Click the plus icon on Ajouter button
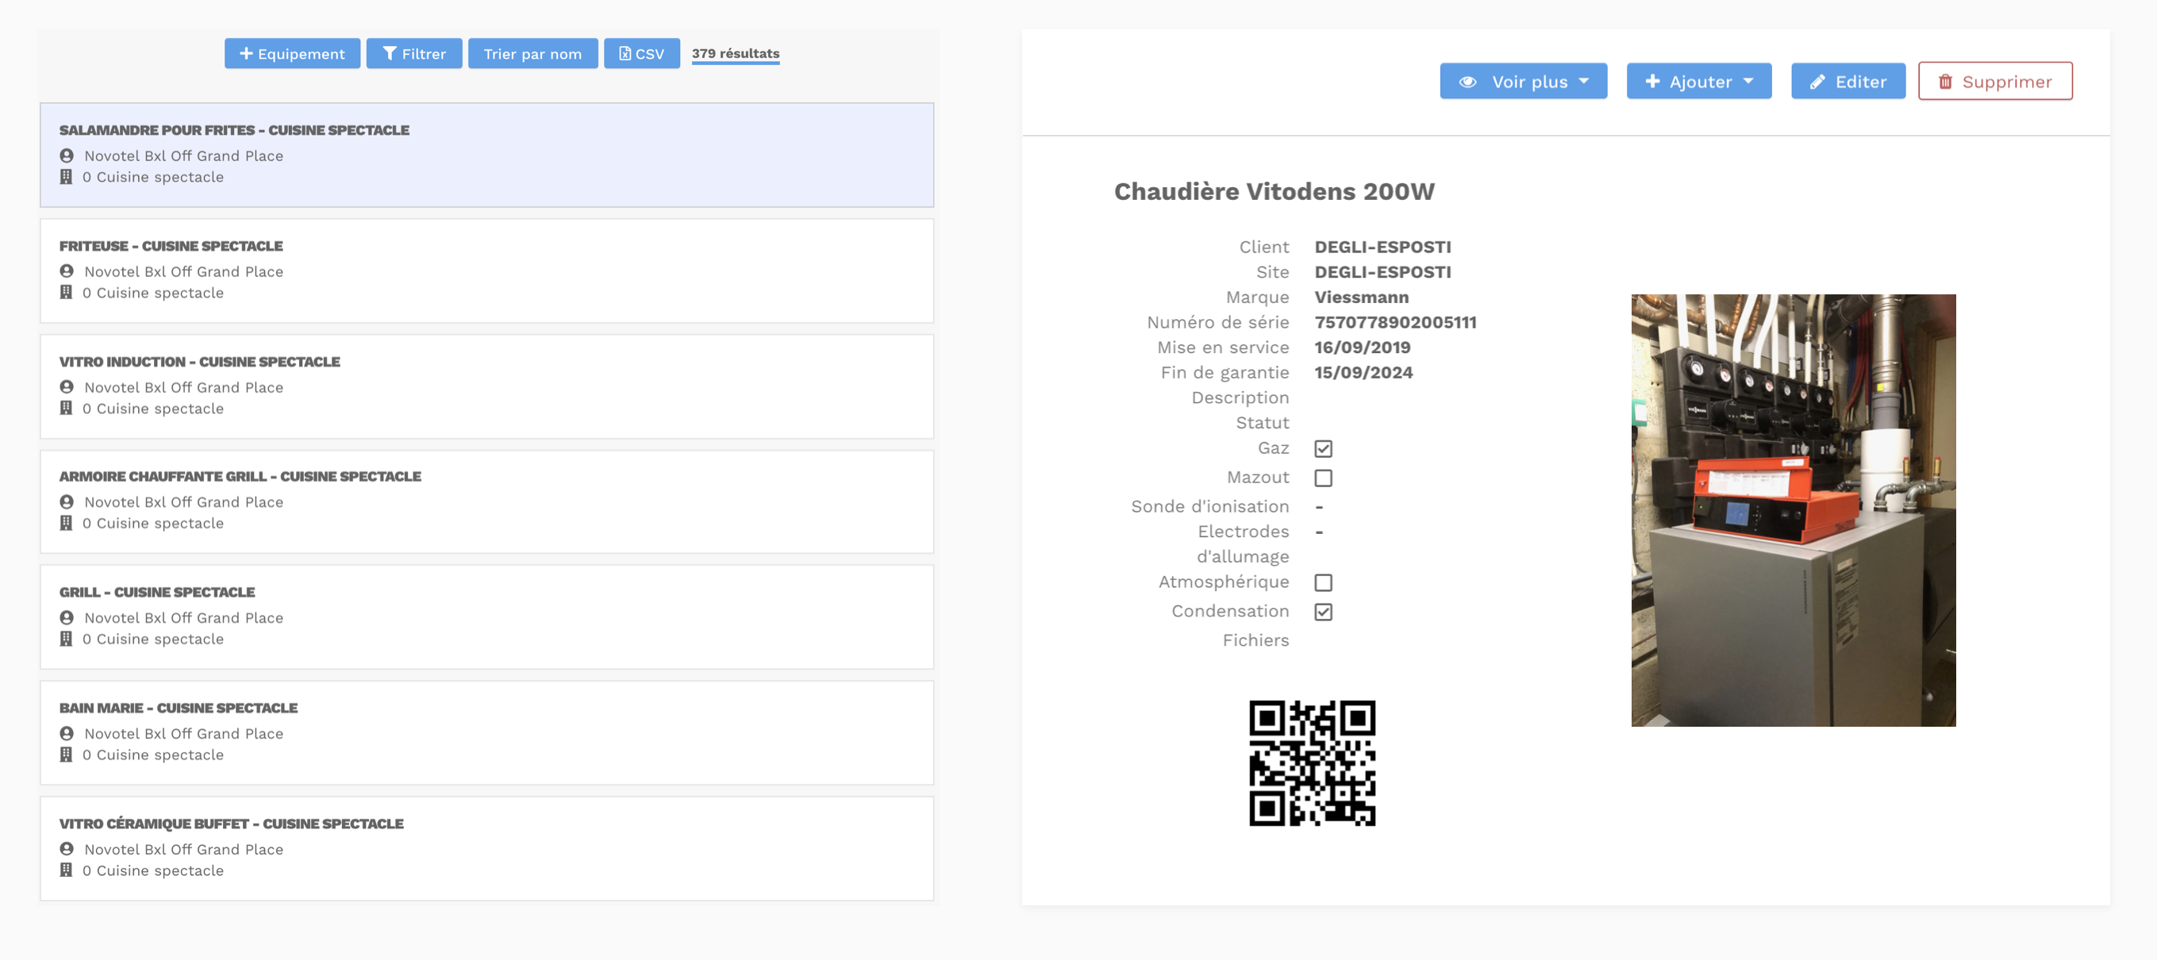Image resolution: width=2157 pixels, height=960 pixels. tap(1652, 81)
